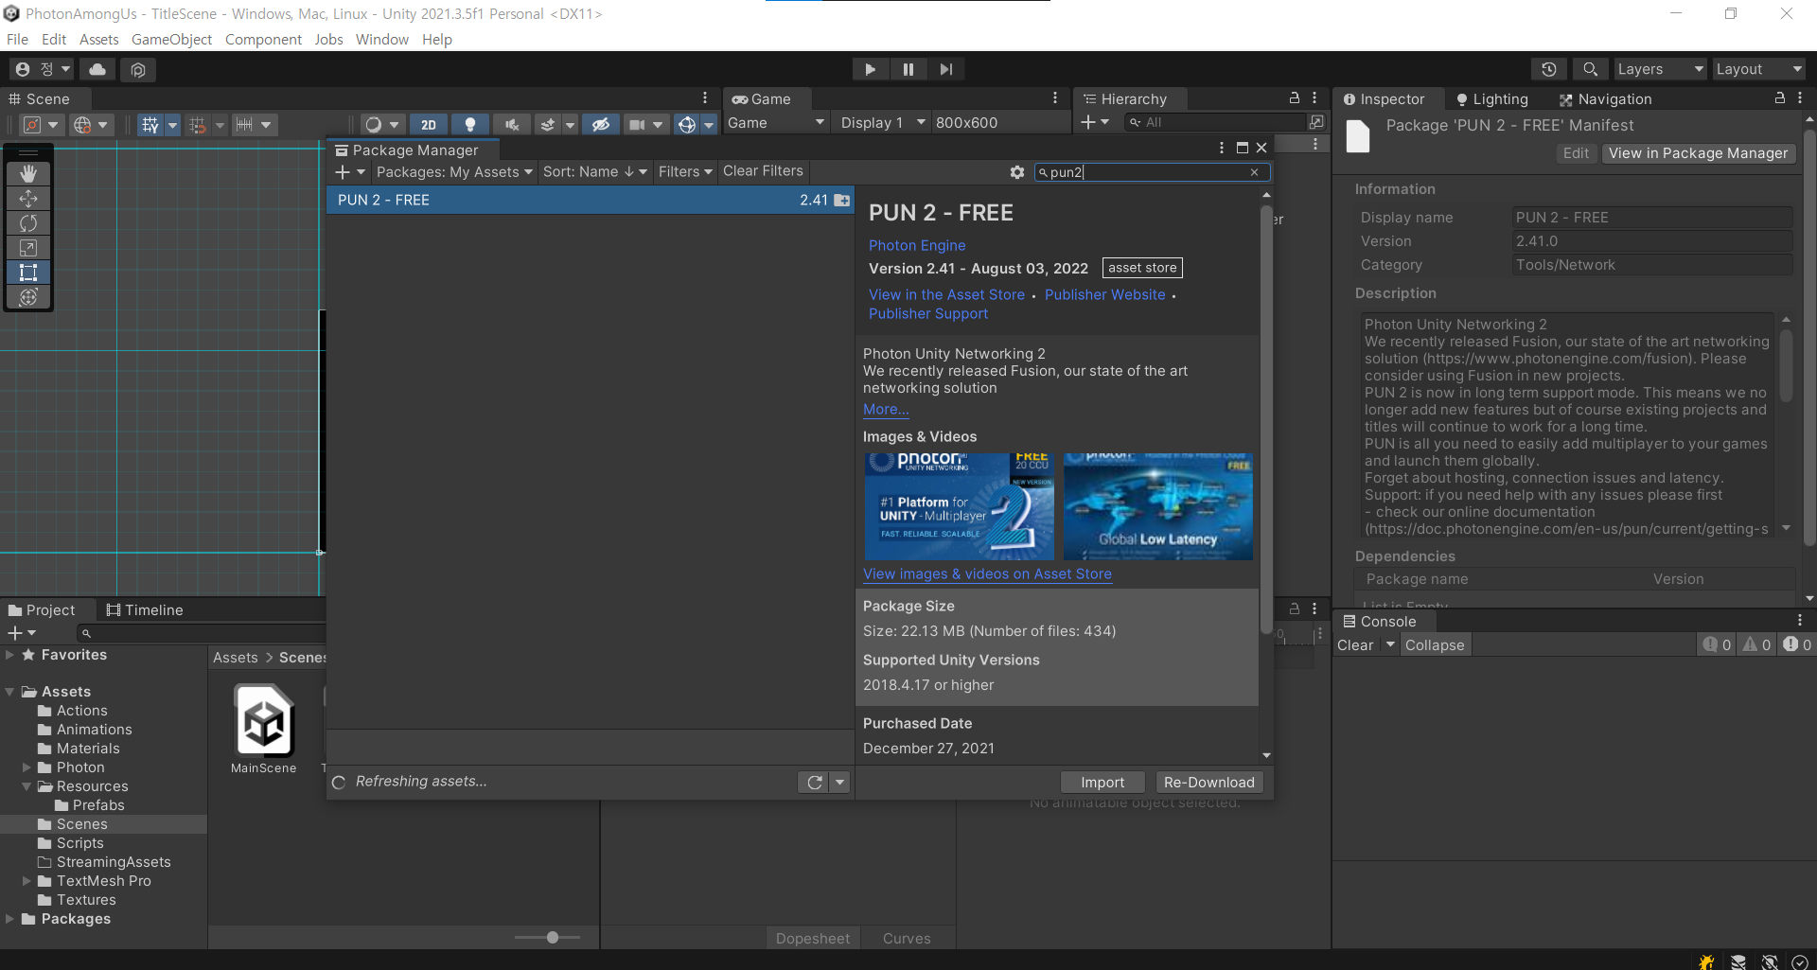This screenshot has width=1817, height=970.
Task: Expand the Photon folder
Action: click(x=26, y=767)
